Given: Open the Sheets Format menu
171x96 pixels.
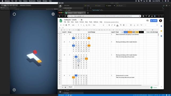Looking at the screenshot, I should 81,22.
